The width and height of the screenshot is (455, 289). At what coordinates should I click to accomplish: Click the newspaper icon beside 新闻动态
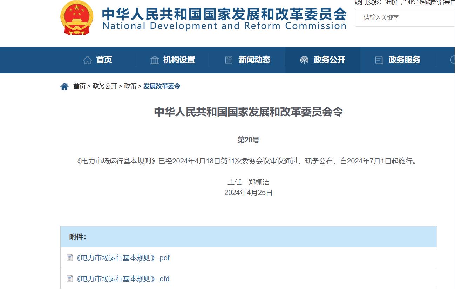229,60
